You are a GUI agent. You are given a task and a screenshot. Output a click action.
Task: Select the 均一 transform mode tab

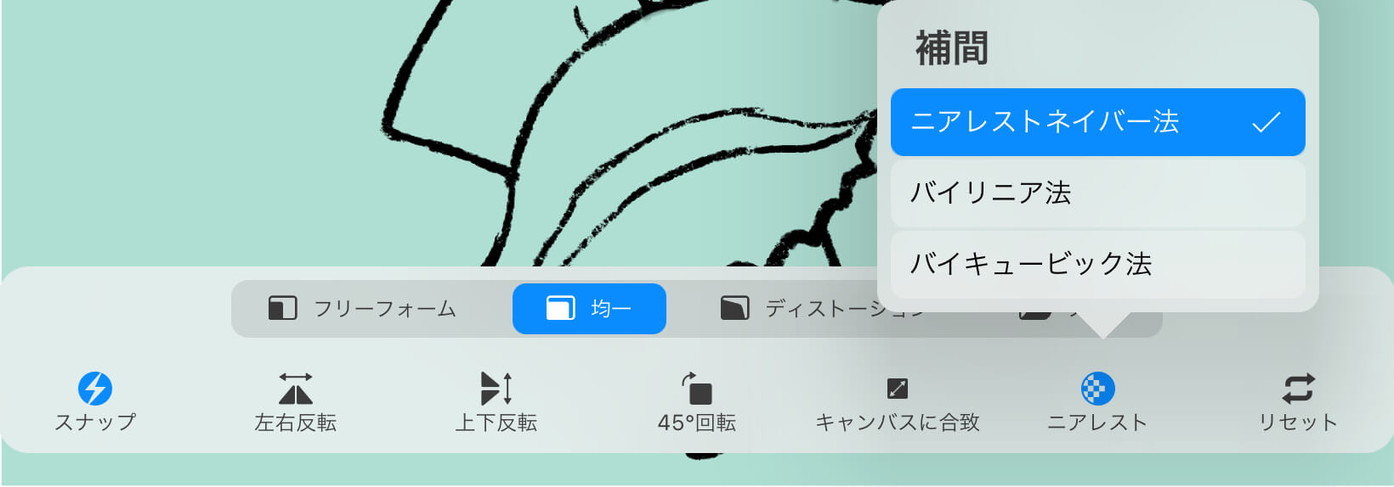[589, 309]
